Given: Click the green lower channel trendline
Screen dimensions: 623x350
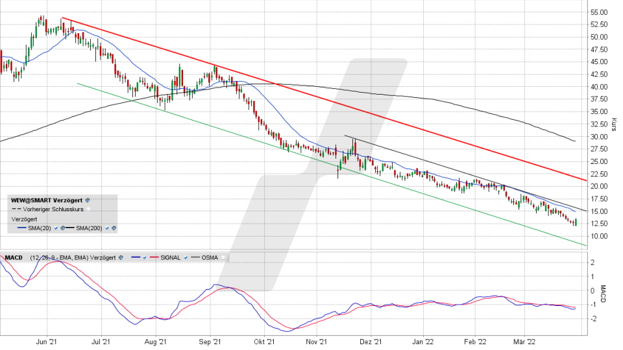Looking at the screenshot, I should coord(332,165).
